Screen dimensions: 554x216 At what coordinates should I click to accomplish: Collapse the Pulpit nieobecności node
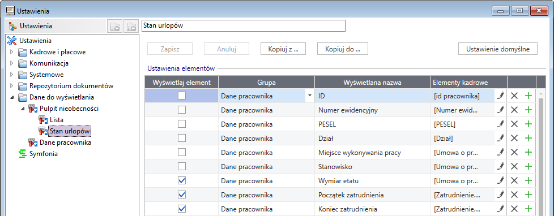click(23, 109)
